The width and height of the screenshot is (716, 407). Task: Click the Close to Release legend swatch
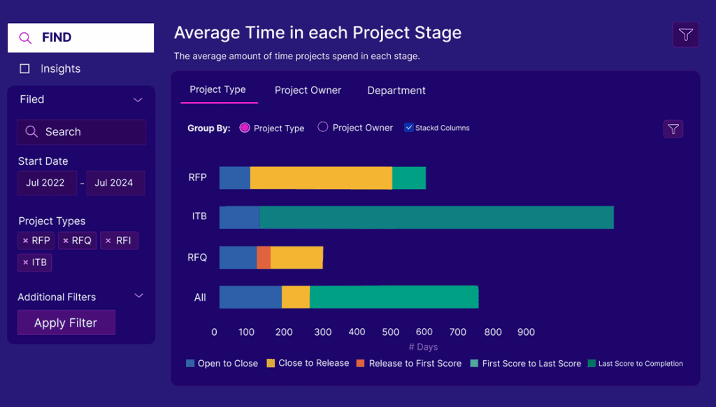(271, 364)
